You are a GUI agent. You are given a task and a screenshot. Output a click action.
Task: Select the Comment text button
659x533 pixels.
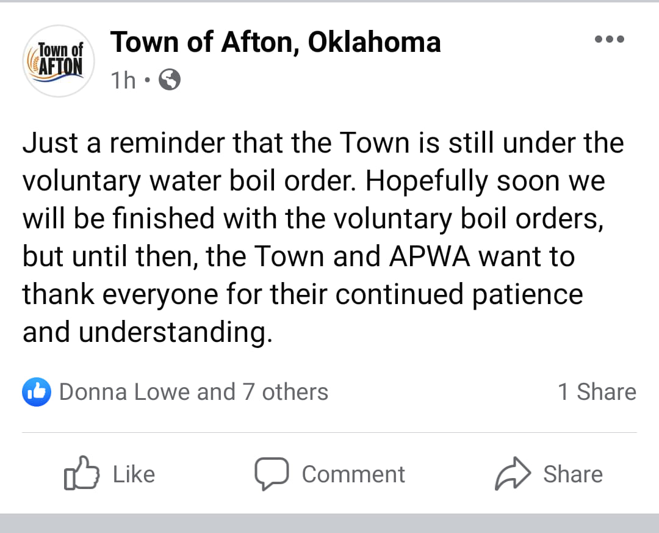pyautogui.click(x=353, y=474)
